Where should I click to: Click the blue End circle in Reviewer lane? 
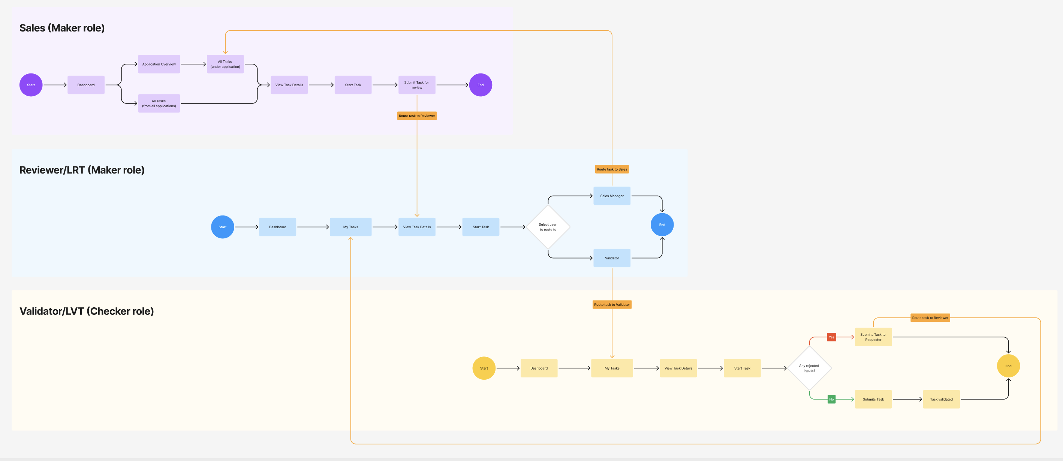(662, 225)
